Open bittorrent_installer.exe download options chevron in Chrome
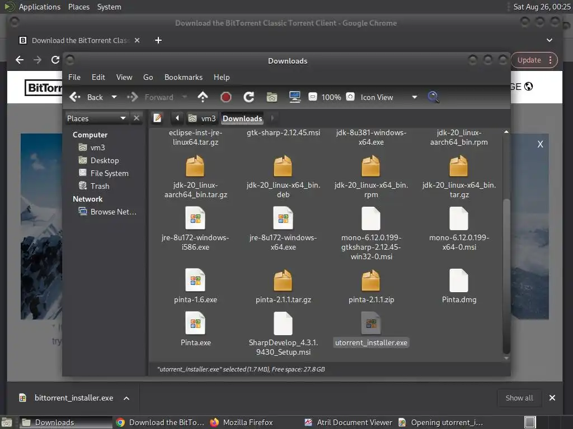 click(126, 398)
